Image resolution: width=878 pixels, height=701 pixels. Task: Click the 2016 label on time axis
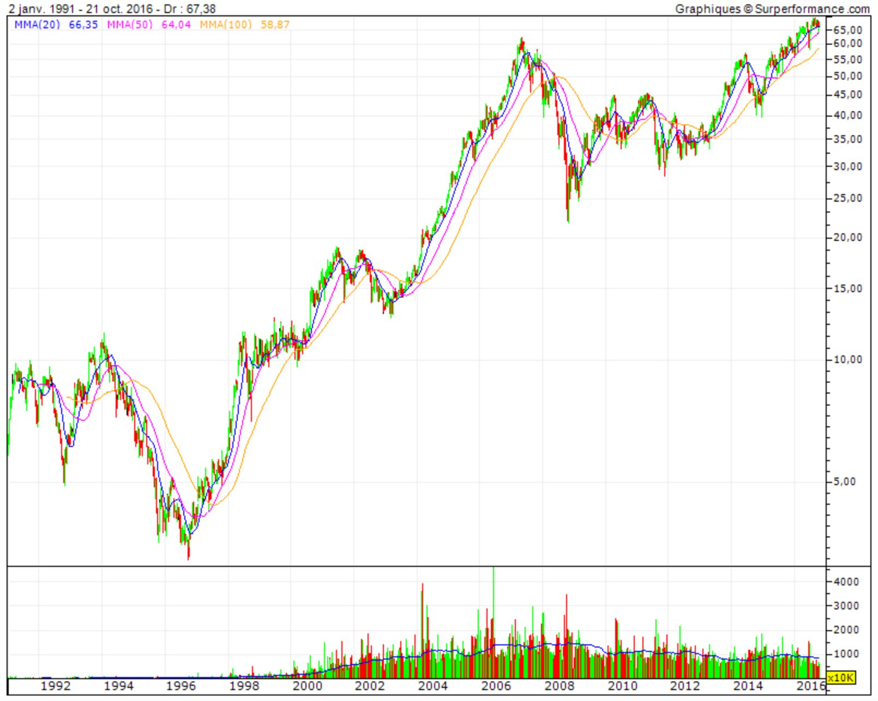click(810, 686)
